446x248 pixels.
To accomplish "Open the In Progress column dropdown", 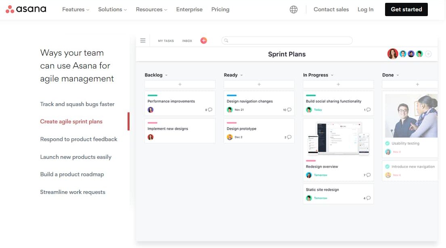I will click(x=332, y=75).
